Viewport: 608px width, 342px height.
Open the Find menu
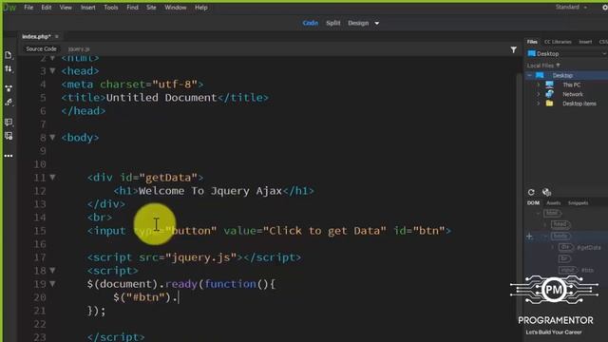[132, 8]
